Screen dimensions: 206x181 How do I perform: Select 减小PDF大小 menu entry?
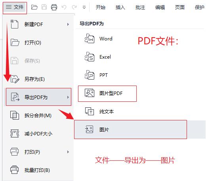(x=38, y=133)
